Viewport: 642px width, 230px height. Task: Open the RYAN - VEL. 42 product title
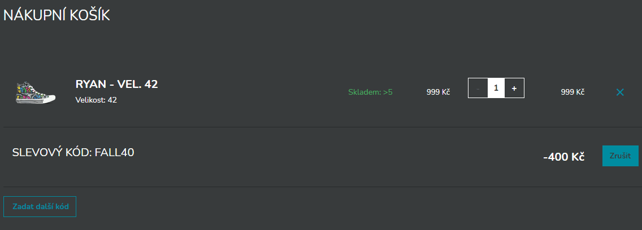[x=116, y=84]
